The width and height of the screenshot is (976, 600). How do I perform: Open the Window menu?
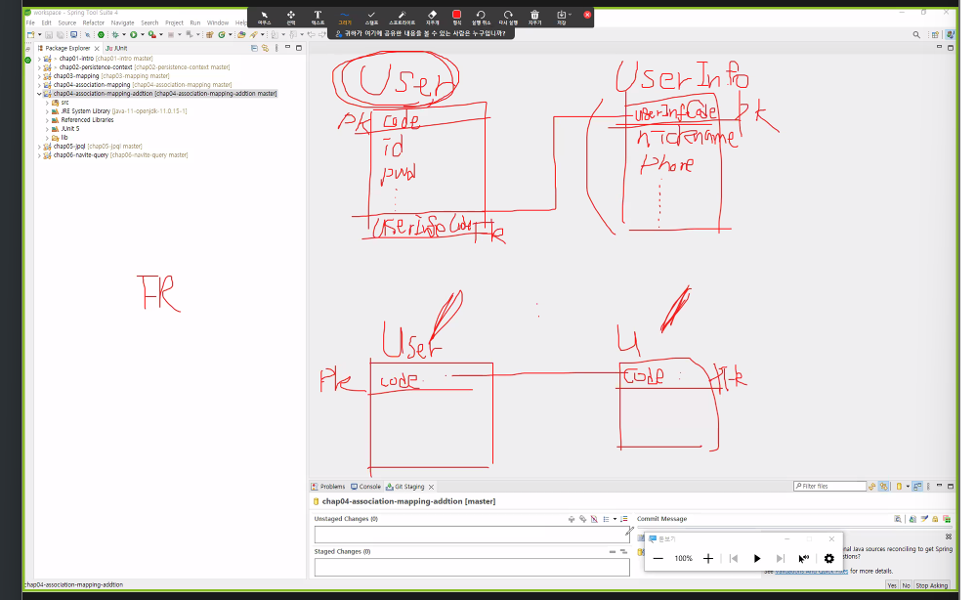pos(217,23)
